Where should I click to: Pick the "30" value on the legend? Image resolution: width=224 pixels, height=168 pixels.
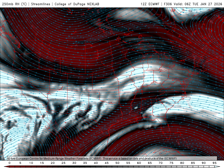coord(74,163)
